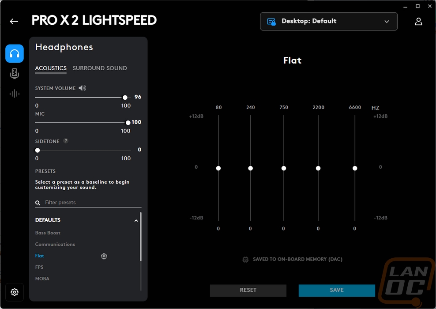This screenshot has width=436, height=309.
Task: Click the profile icon in Desktop: Default box
Action: coord(271,22)
